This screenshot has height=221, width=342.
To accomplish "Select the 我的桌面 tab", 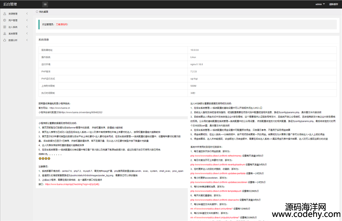I will [43, 12].
